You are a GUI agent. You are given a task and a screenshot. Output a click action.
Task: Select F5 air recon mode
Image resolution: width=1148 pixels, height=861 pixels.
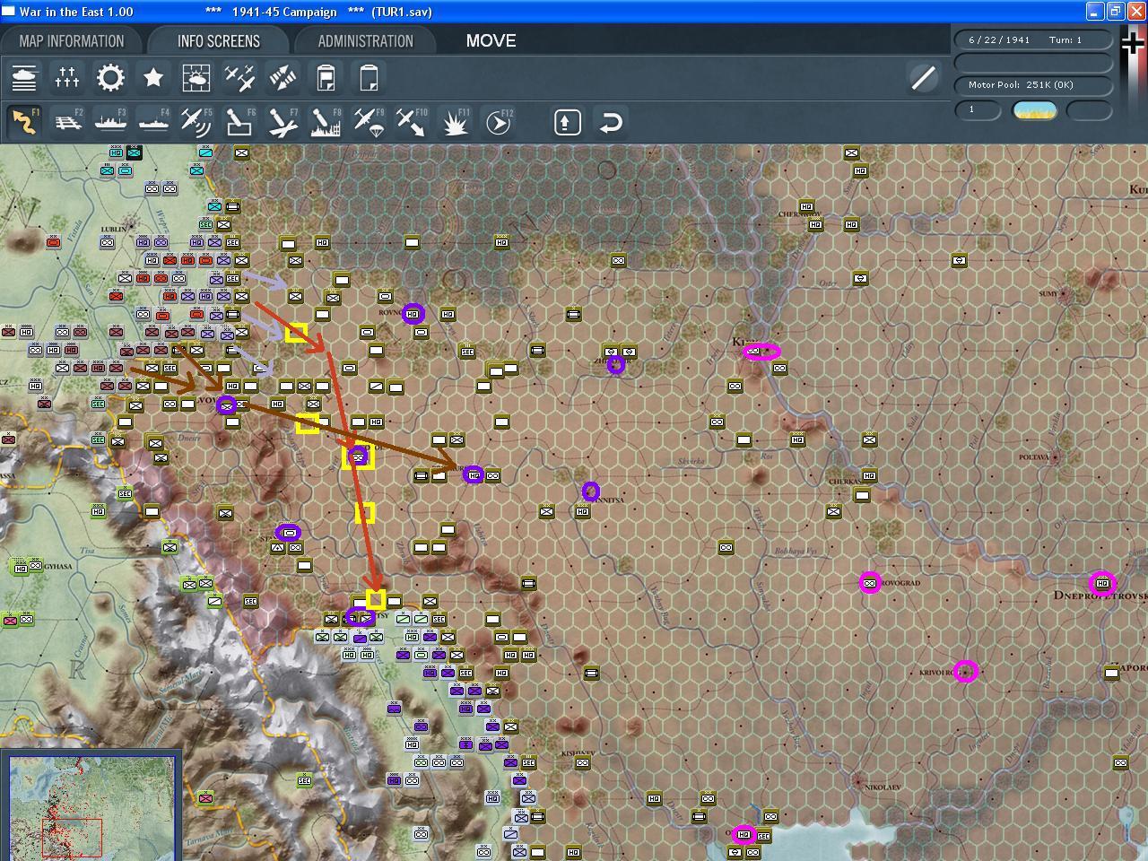pos(196,122)
